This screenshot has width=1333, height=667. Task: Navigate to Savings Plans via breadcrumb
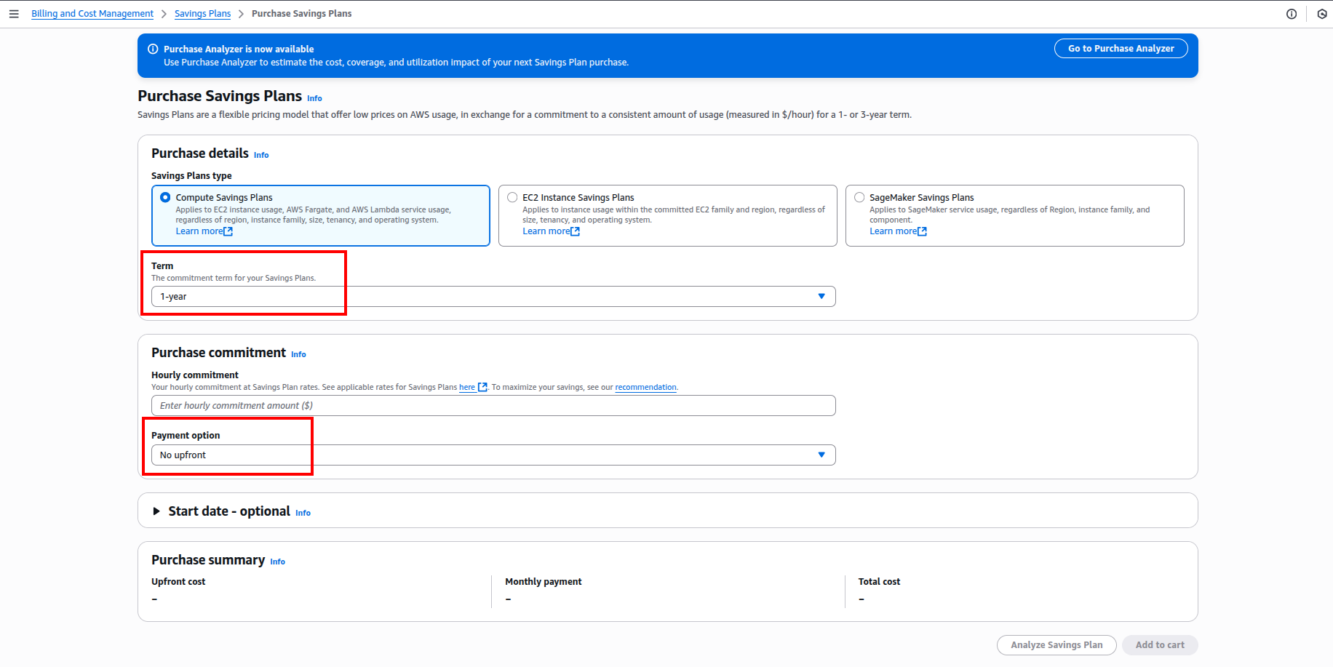pyautogui.click(x=203, y=13)
